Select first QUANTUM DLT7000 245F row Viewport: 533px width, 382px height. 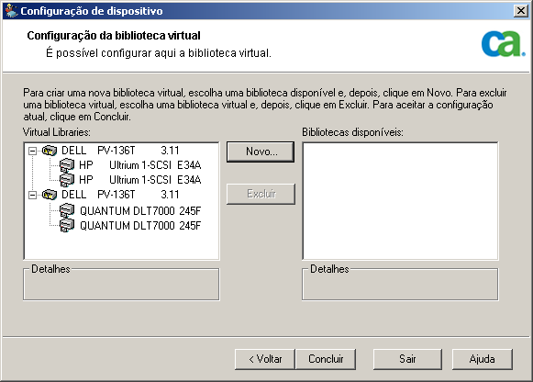pos(140,211)
